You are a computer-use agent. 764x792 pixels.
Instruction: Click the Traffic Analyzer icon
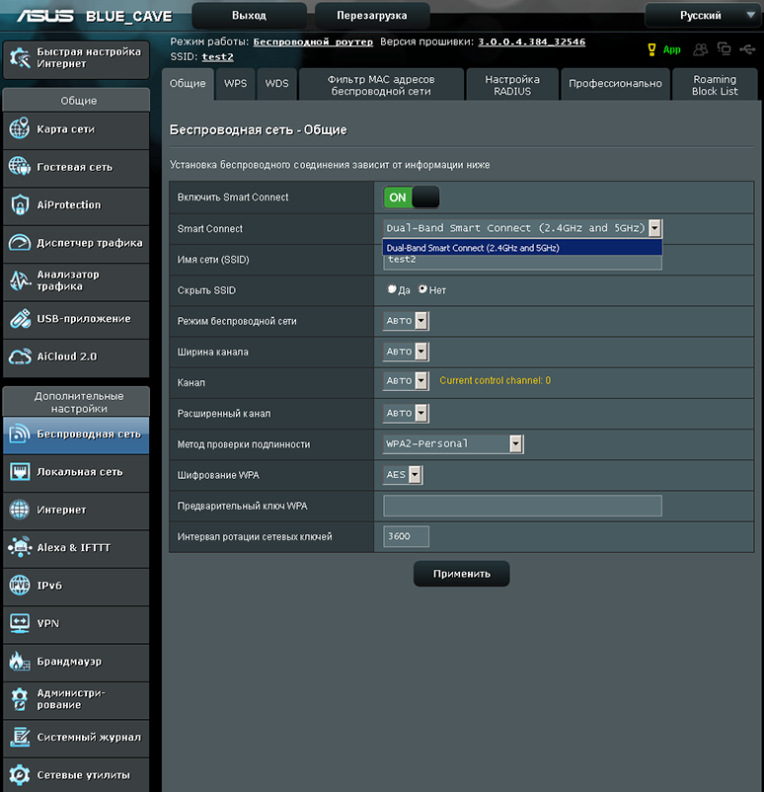(x=20, y=280)
